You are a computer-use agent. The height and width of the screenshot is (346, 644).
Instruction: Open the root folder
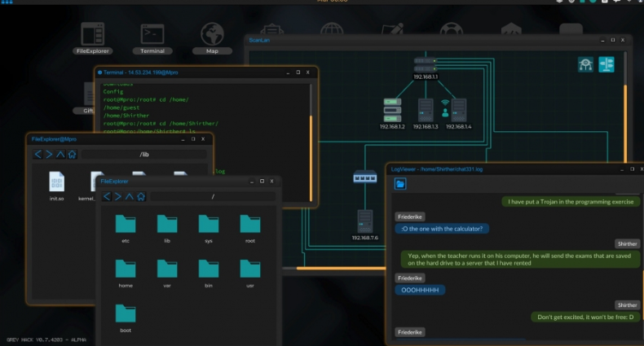pos(250,229)
